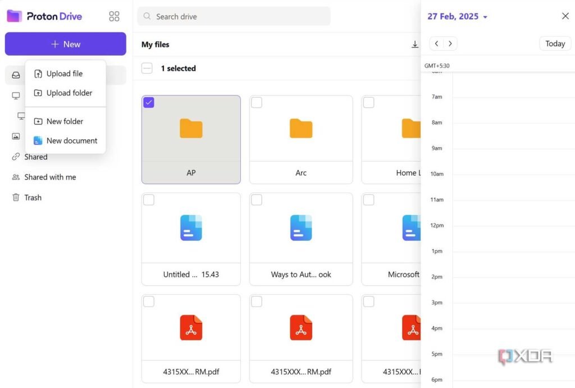Click the Untitled ... 15.43 file name

191,275
